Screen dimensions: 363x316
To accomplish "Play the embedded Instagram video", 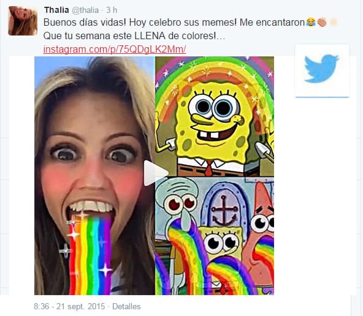I will [x=155, y=173].
